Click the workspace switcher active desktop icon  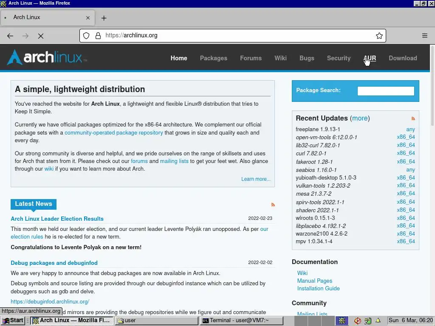tap(342, 321)
